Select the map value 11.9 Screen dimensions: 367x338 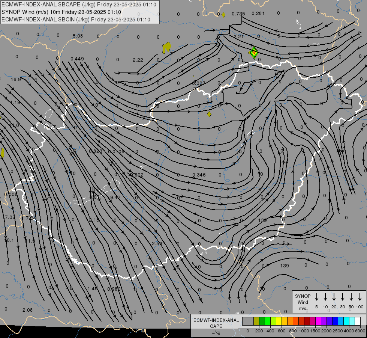point(30,241)
